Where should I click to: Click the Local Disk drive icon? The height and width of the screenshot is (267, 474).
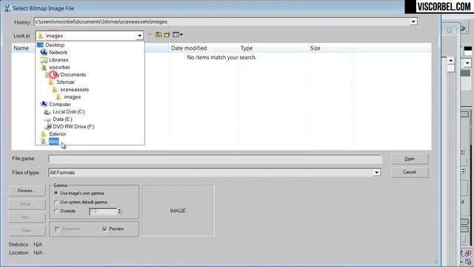[x=47, y=112]
